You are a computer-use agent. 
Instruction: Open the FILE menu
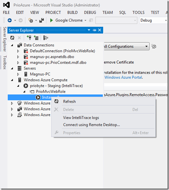pyautogui.click(x=6, y=12)
